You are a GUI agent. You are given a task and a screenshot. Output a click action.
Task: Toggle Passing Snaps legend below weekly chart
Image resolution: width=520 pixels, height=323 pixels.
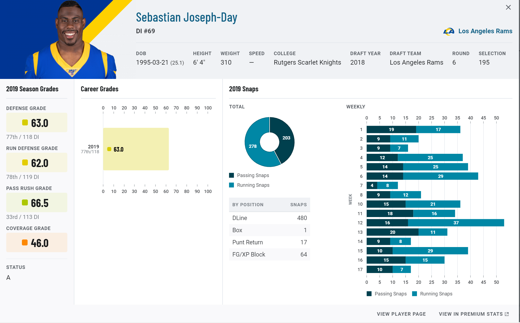(387, 294)
